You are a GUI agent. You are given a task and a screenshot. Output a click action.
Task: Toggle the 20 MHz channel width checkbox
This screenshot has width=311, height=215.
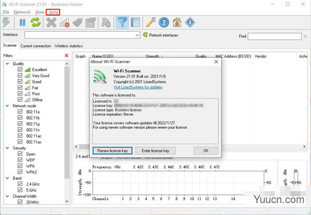(20, 202)
